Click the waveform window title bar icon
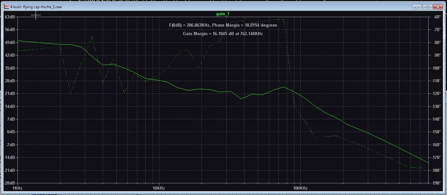Image resolution: width=447 pixels, height=195 pixels. click(x=7, y=7)
